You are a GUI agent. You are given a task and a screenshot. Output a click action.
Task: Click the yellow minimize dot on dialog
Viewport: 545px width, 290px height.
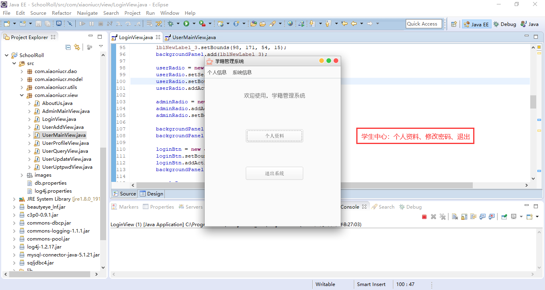(322, 61)
